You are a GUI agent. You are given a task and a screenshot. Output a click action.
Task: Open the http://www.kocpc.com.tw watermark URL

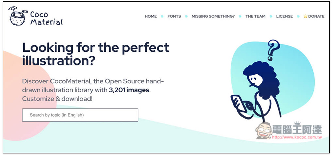click(x=297, y=137)
